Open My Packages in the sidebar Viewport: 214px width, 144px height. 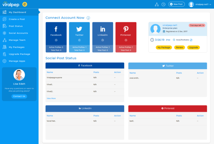[19, 47]
